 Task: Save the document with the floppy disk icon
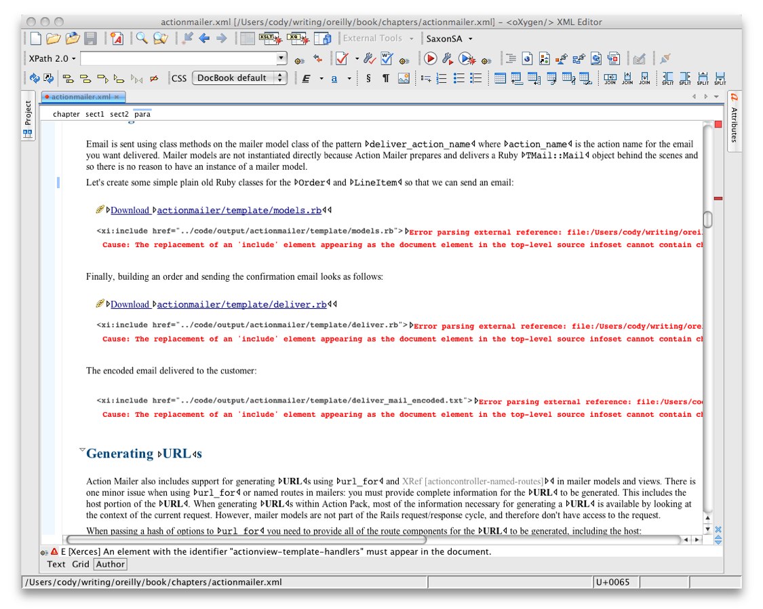[x=90, y=39]
